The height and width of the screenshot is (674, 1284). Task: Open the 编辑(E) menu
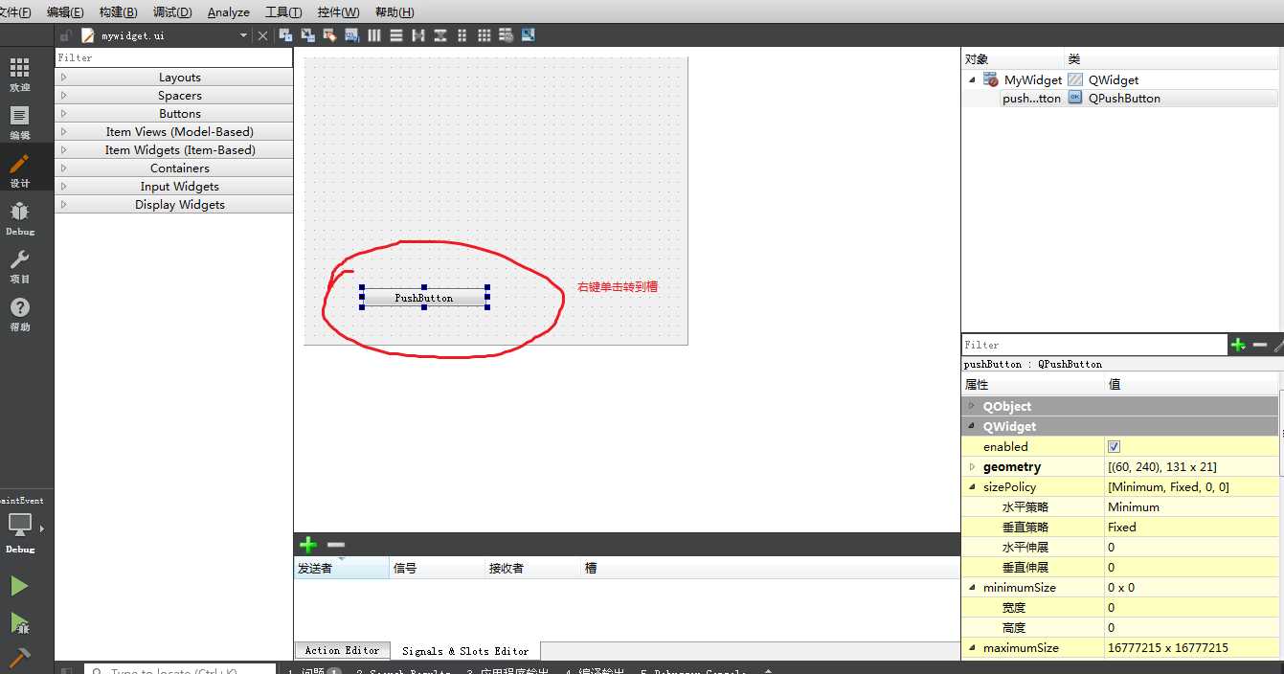tap(65, 12)
